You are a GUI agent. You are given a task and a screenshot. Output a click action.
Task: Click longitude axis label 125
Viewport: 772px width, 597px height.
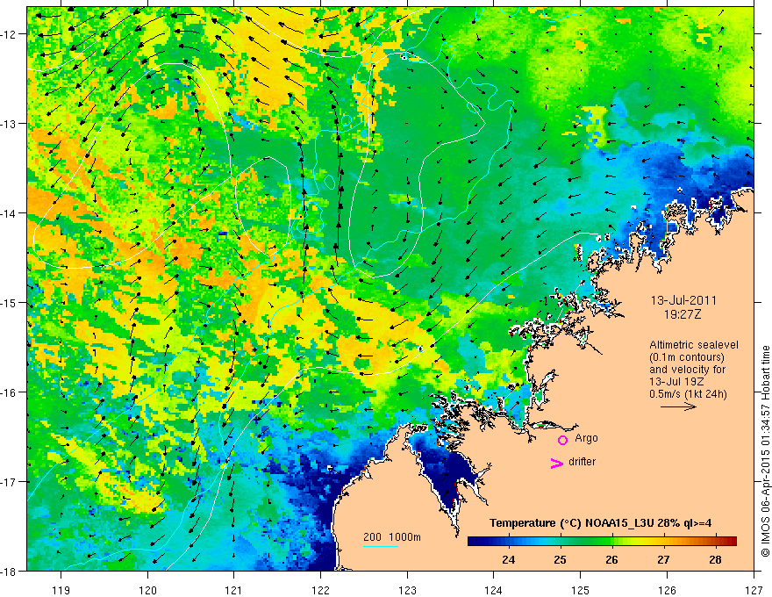click(x=581, y=591)
